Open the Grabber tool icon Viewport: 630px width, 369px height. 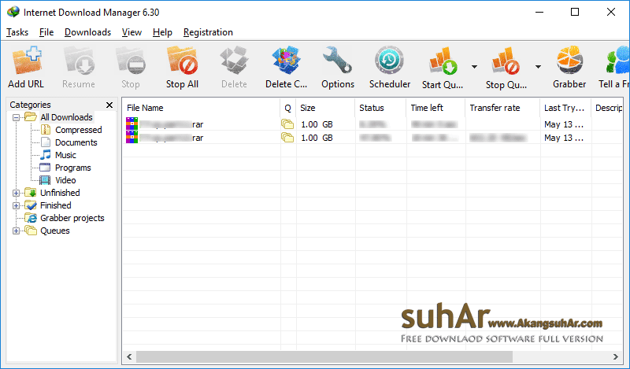click(569, 61)
